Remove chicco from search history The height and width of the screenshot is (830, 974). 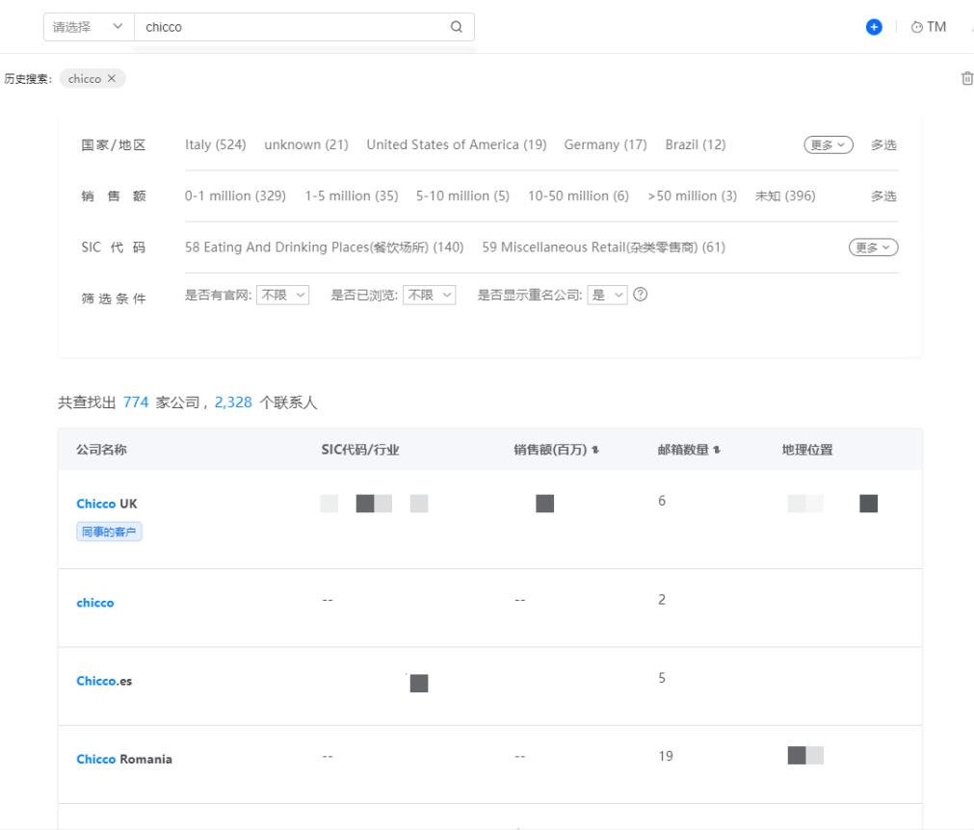point(111,78)
